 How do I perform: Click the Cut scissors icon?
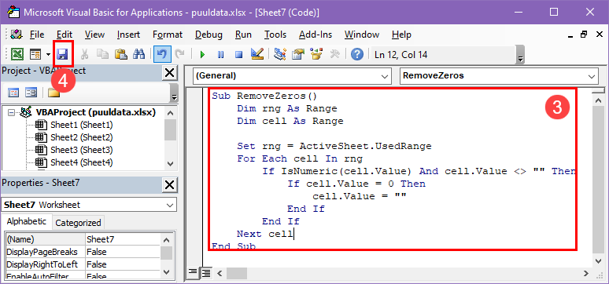[x=84, y=55]
